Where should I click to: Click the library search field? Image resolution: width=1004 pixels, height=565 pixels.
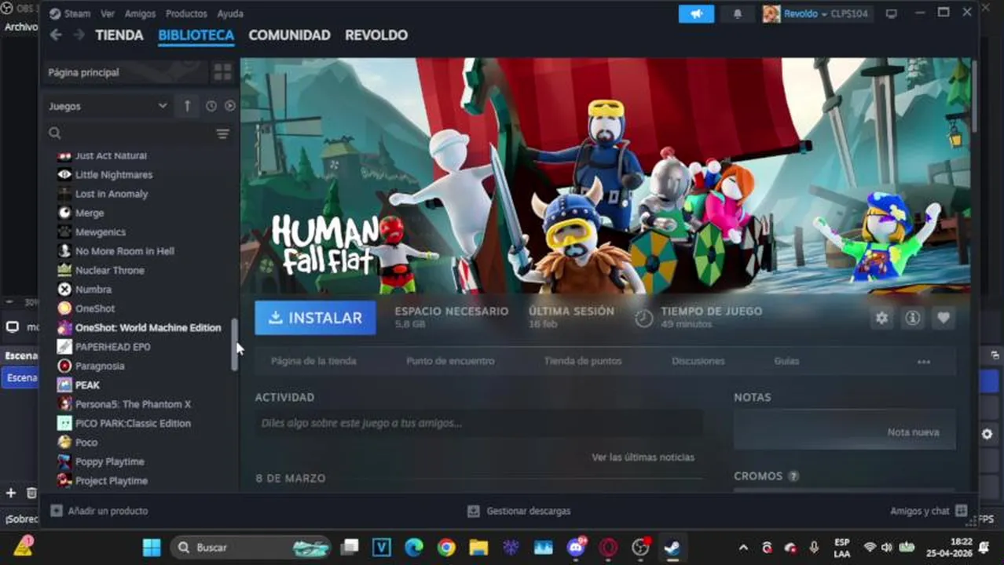click(130, 133)
